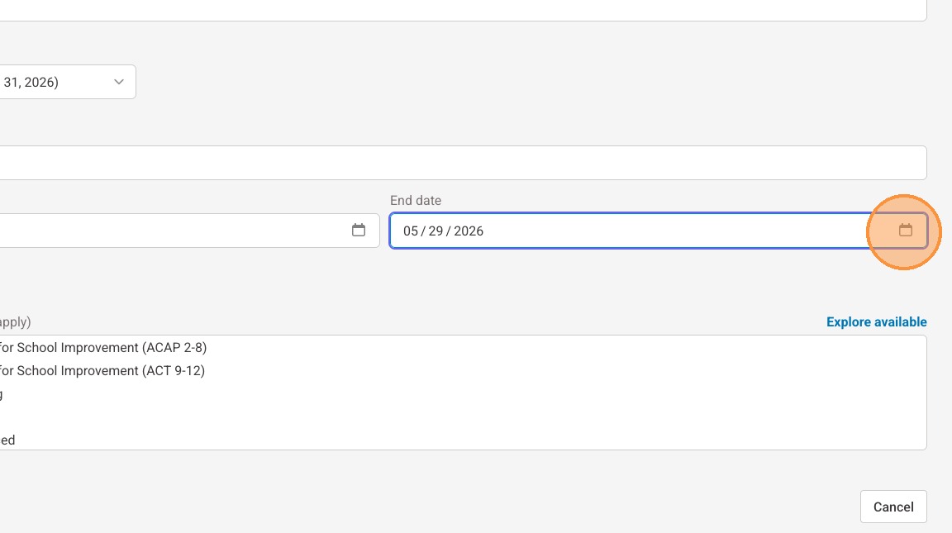Click the empty middle of the End date field
The image size is (952, 533).
click(661, 231)
